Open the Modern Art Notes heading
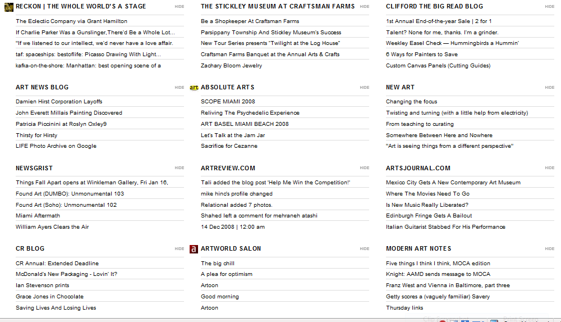Screen dimensions: 561x322 [419, 248]
